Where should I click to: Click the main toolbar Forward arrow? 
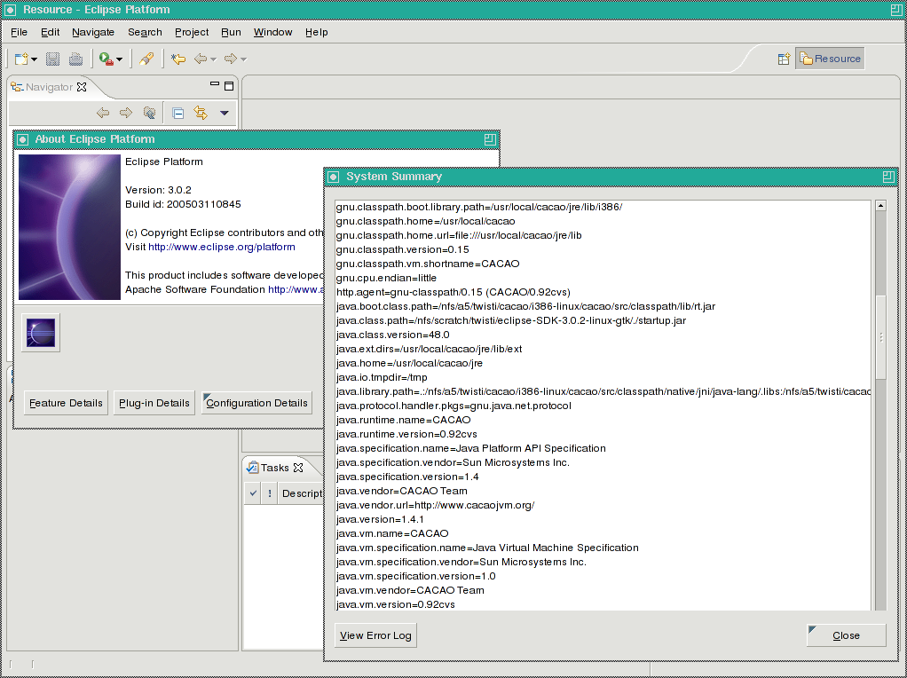(230, 59)
